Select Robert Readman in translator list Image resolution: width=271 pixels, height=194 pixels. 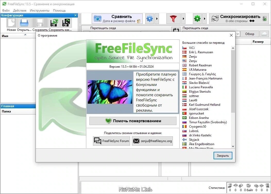[x=200, y=65]
